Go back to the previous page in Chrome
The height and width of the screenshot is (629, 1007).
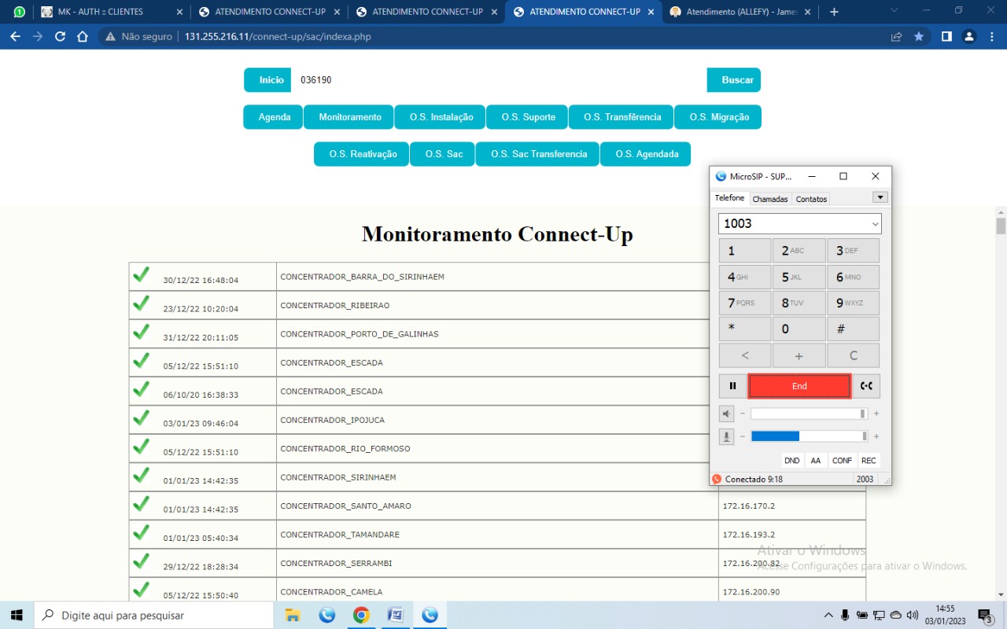[15, 37]
